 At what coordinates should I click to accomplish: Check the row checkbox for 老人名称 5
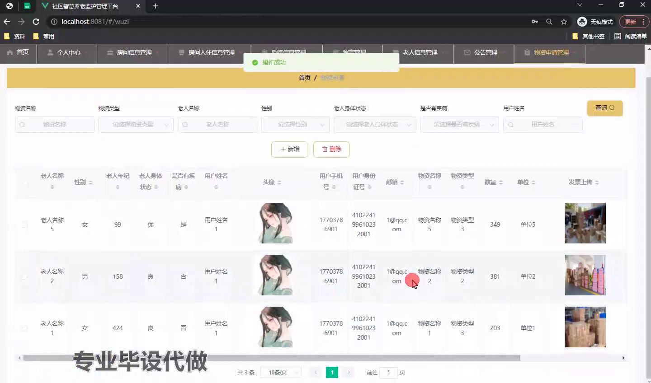25,225
